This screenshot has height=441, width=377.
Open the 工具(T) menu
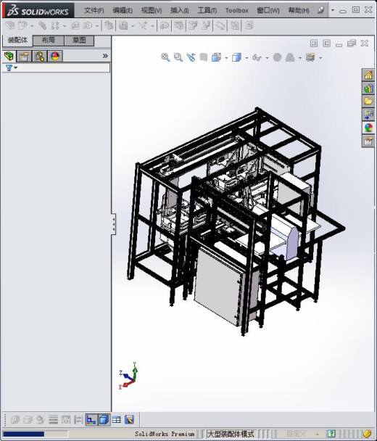pos(207,10)
